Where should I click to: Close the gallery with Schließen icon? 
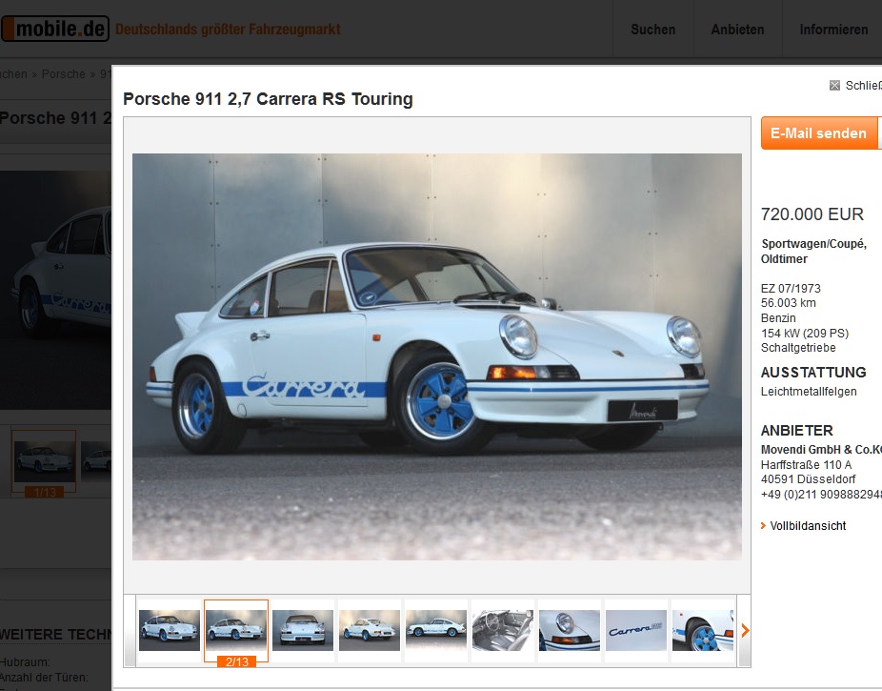pyautogui.click(x=834, y=86)
